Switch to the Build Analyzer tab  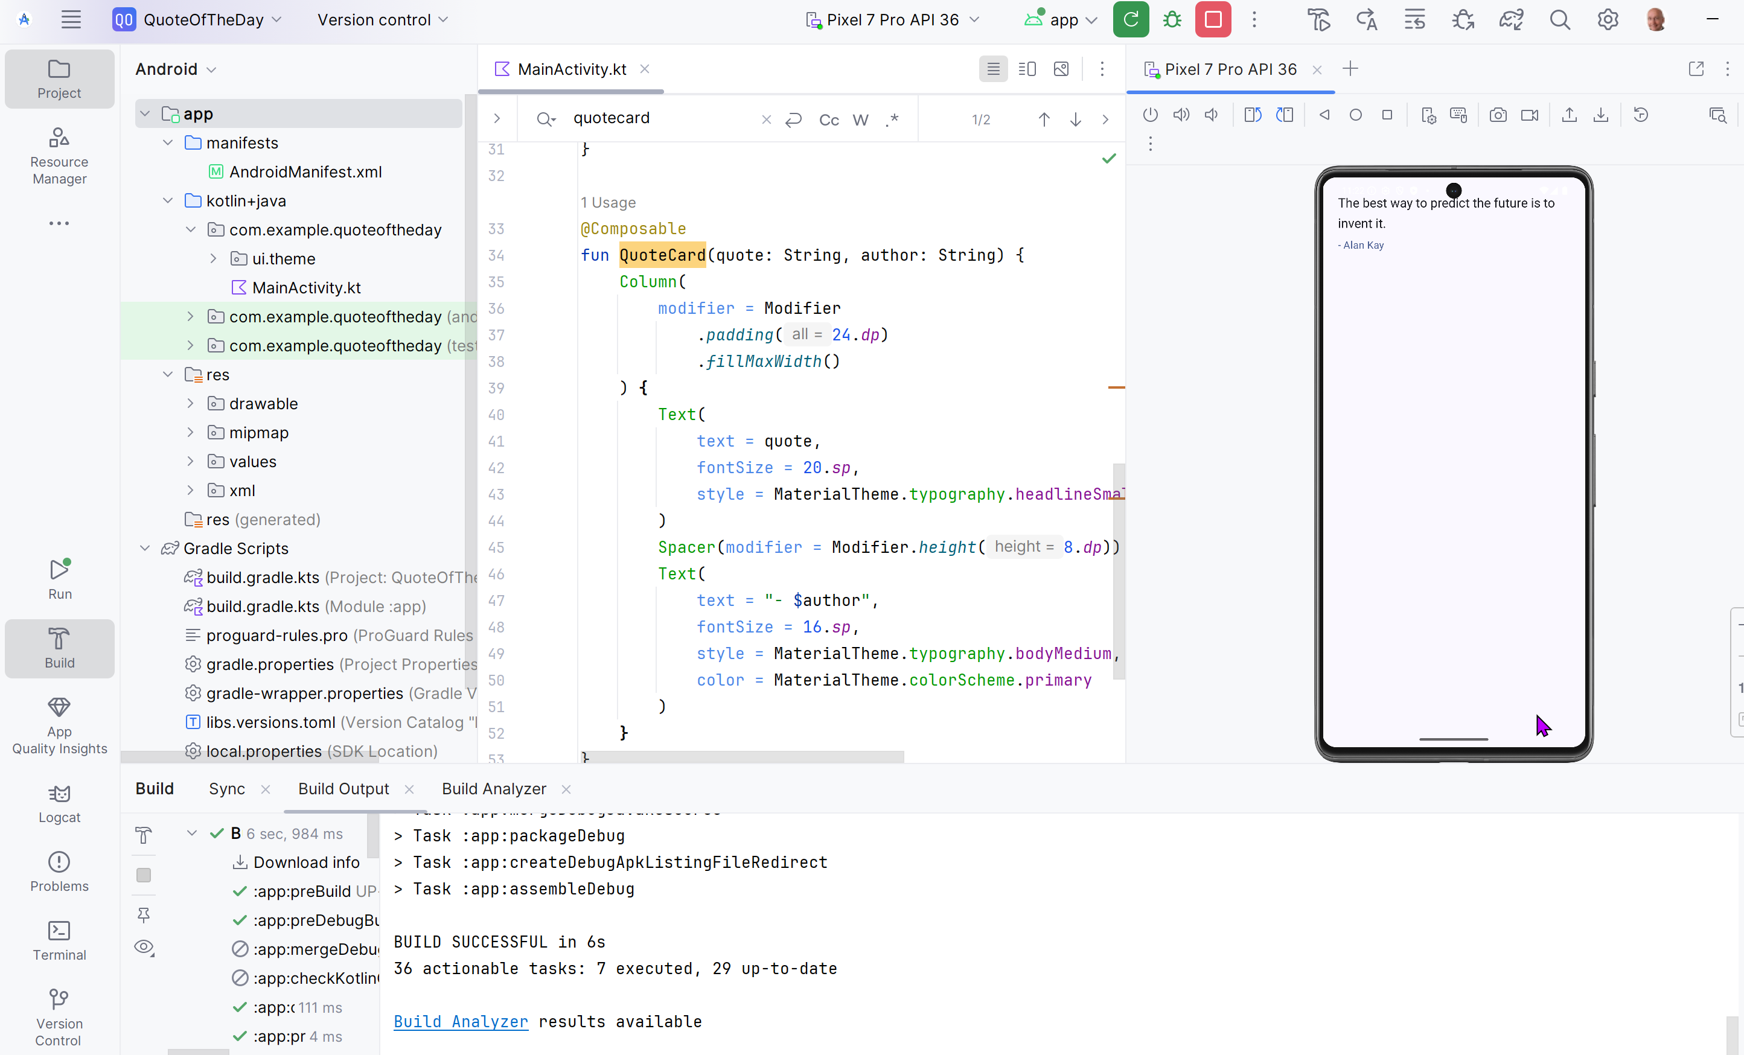click(494, 788)
